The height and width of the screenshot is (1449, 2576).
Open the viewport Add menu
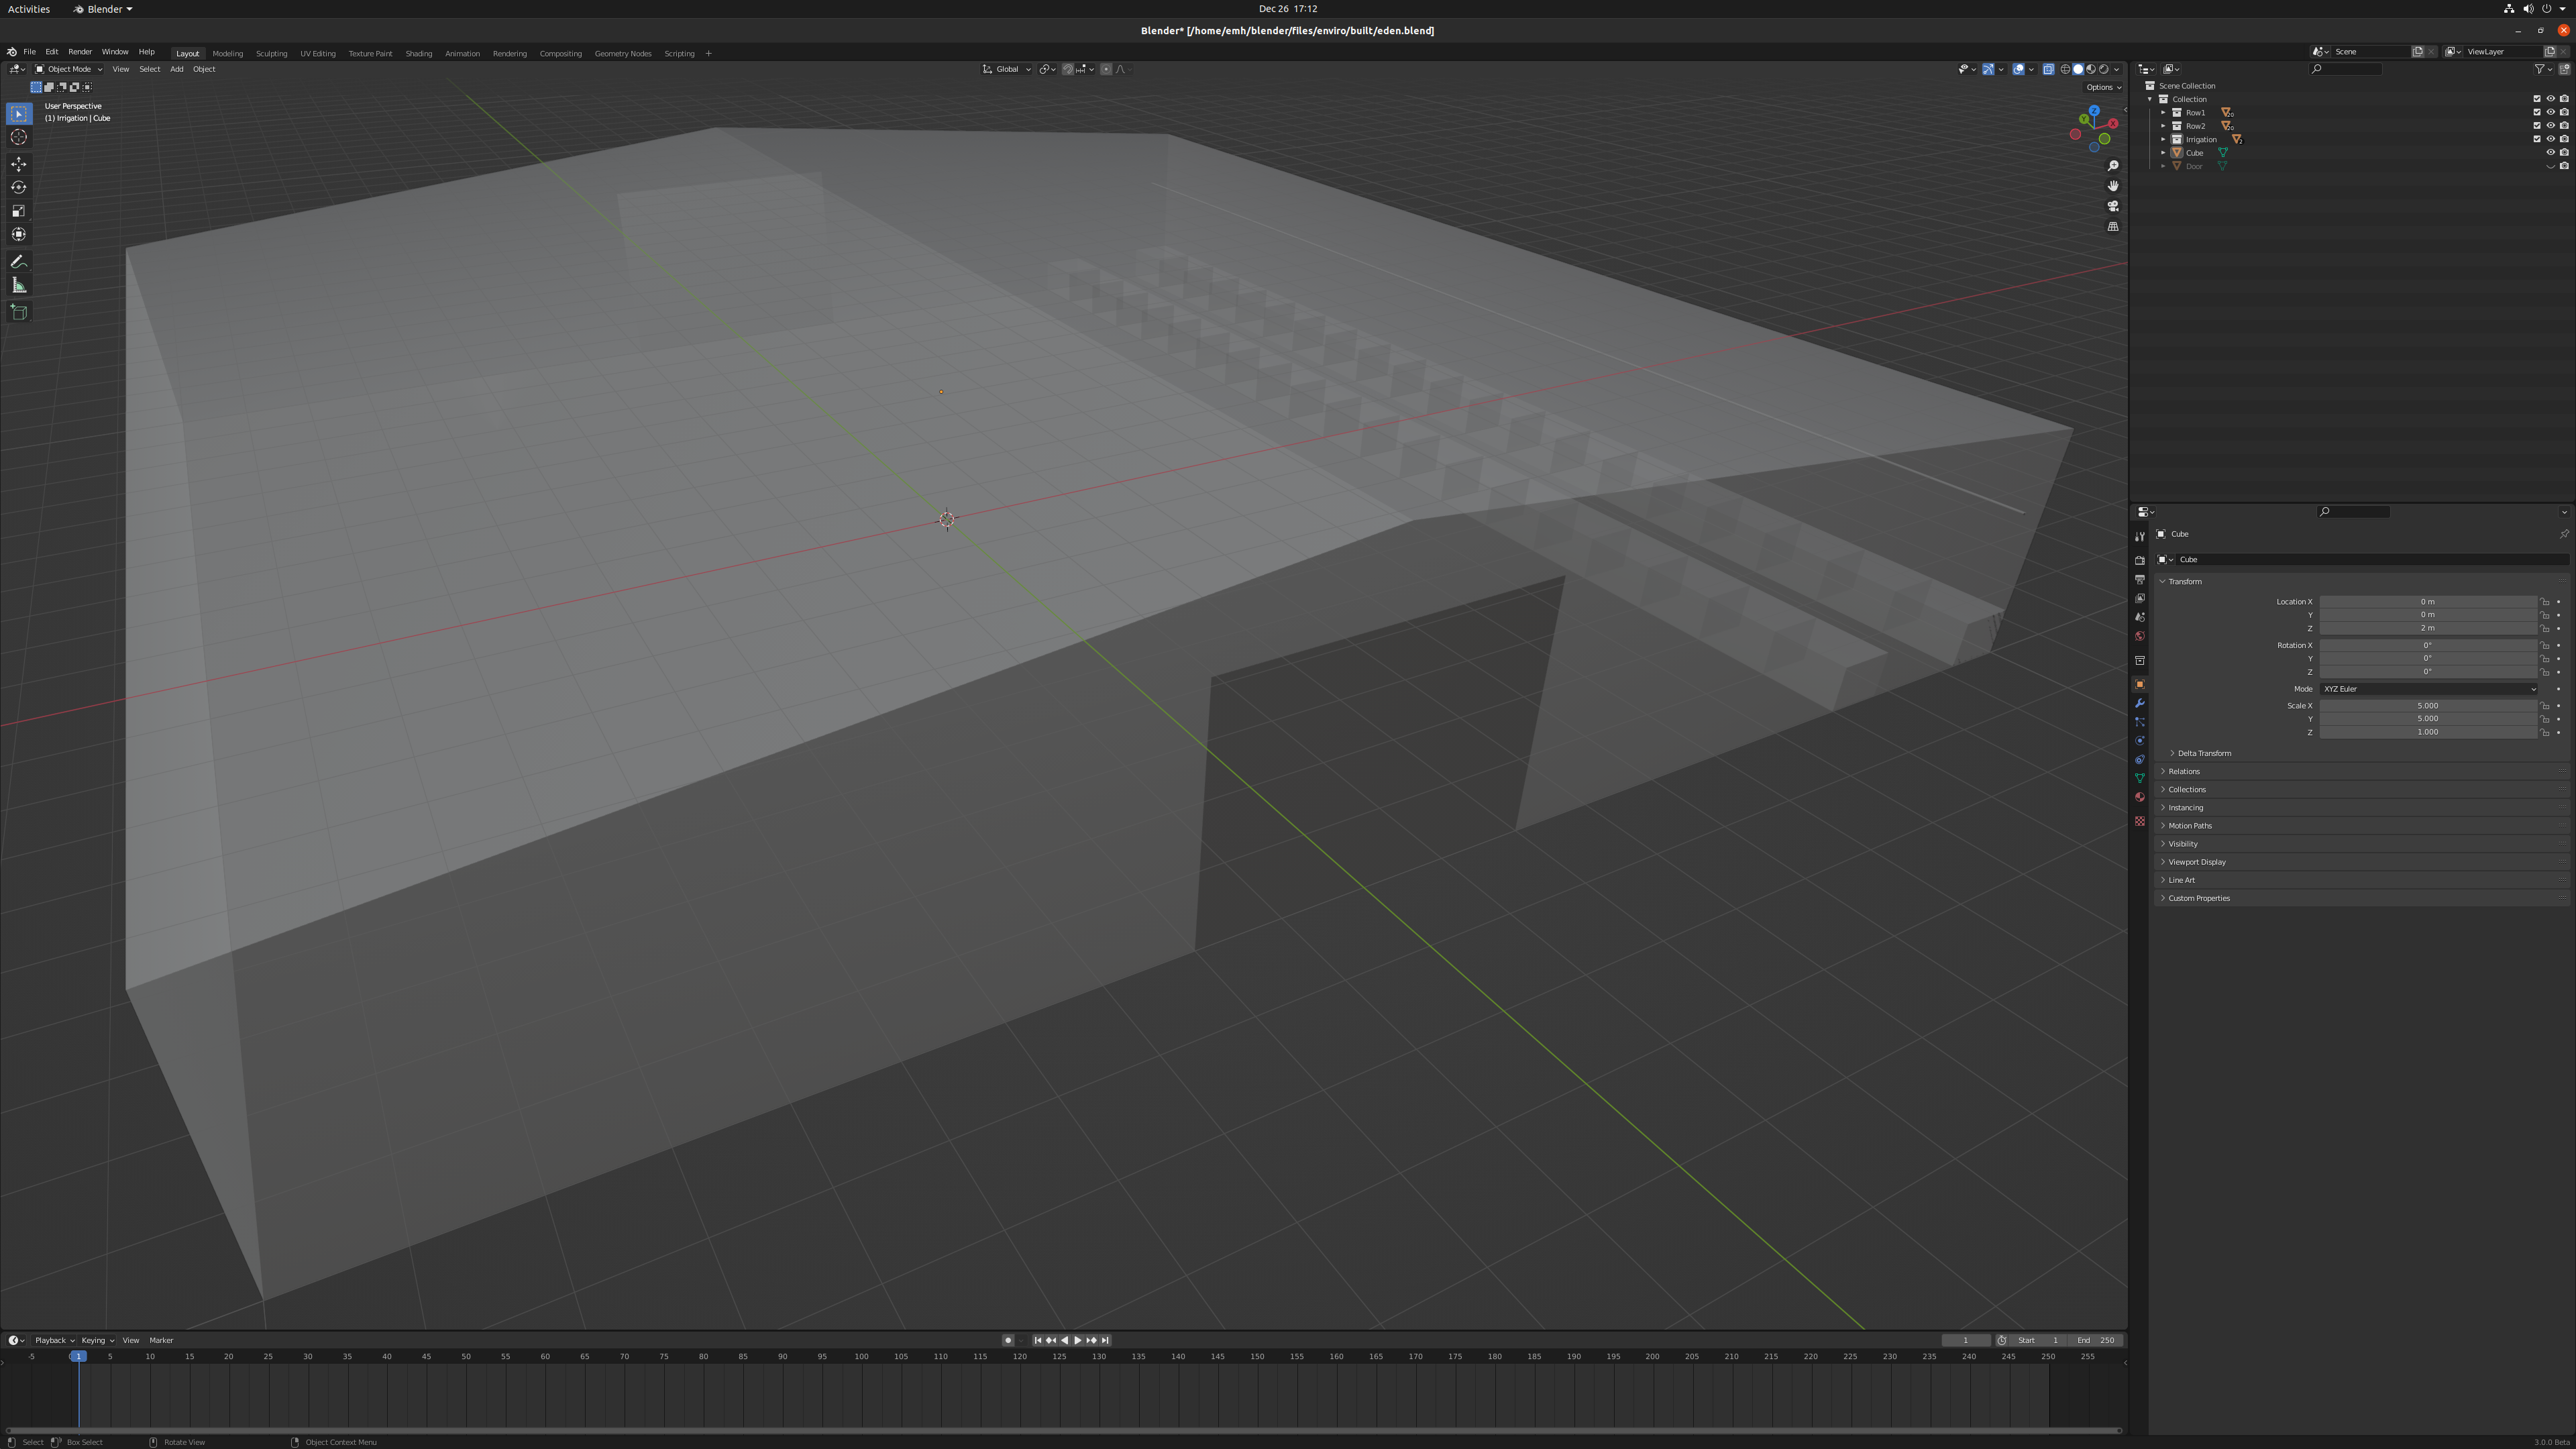pyautogui.click(x=176, y=69)
